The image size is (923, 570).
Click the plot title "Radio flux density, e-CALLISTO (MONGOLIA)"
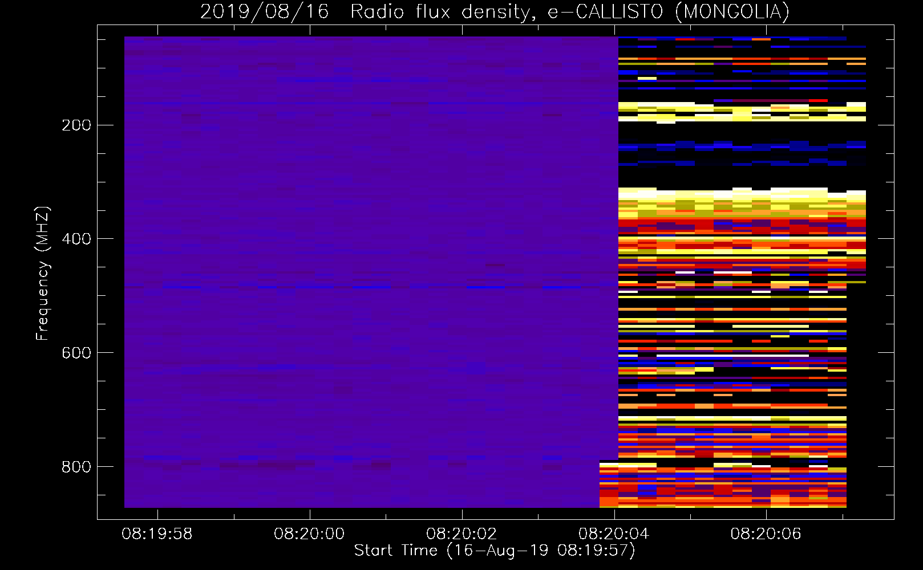pyautogui.click(x=570, y=11)
